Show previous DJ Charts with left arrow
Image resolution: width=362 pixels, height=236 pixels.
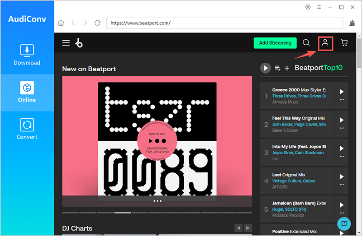click(x=238, y=228)
